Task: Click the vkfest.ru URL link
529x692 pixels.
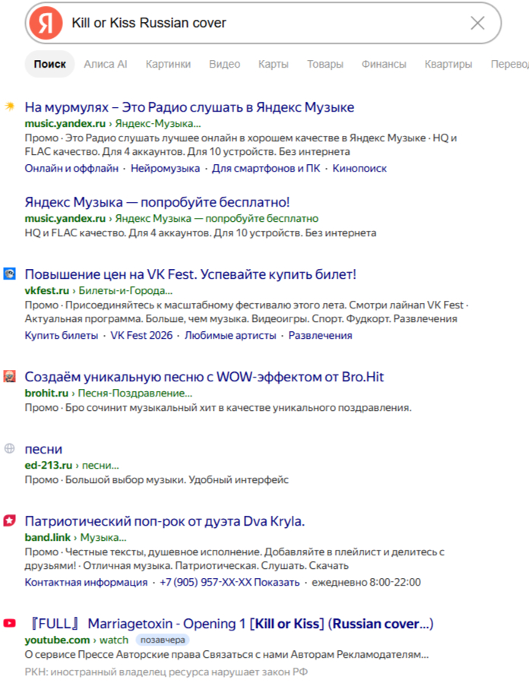Action: [x=47, y=291]
